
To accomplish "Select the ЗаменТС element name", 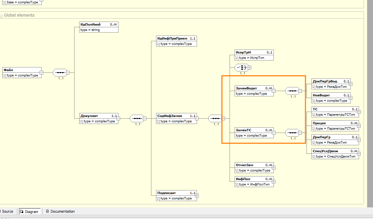I will click(243, 130).
